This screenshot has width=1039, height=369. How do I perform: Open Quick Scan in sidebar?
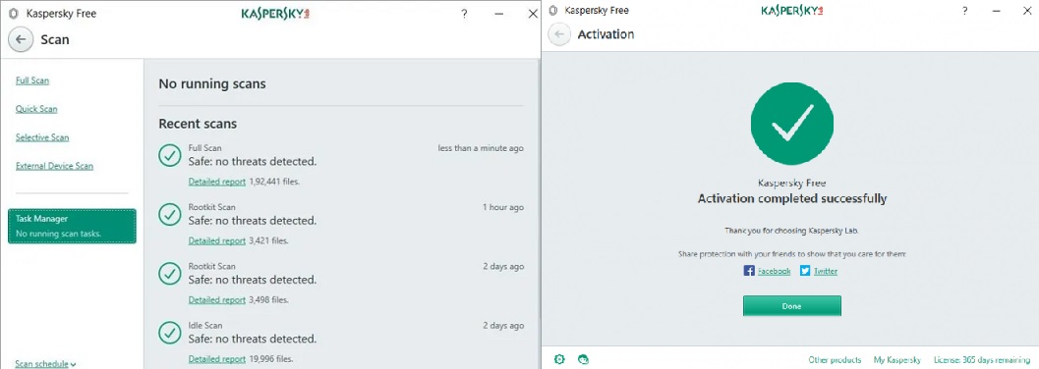click(x=36, y=109)
